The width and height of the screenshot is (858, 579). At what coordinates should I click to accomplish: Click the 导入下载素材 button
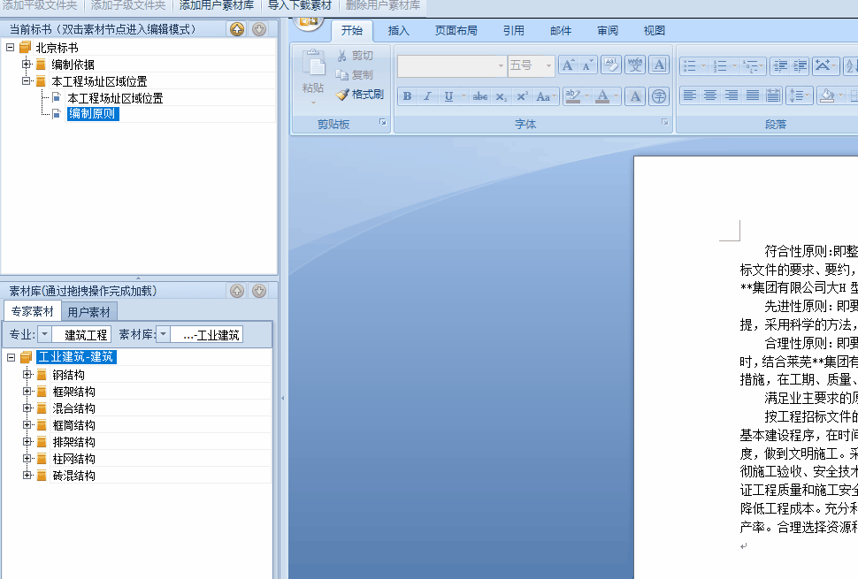pyautogui.click(x=299, y=5)
